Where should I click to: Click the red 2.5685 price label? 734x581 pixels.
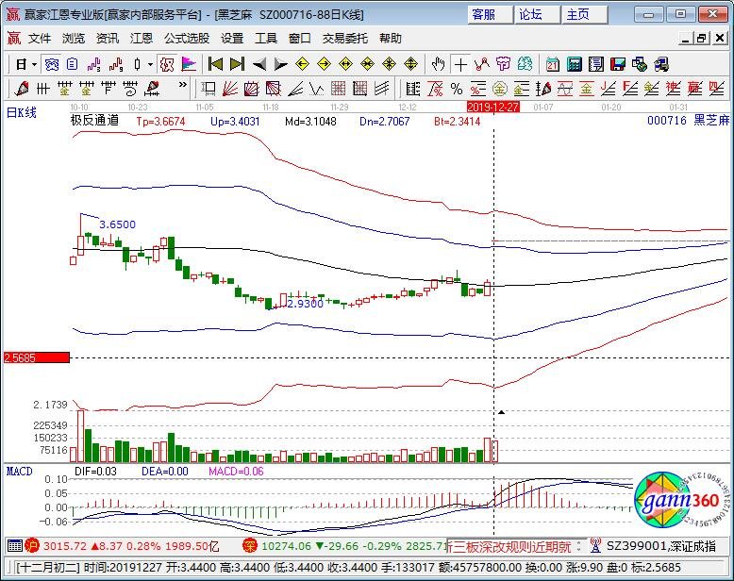coord(37,357)
